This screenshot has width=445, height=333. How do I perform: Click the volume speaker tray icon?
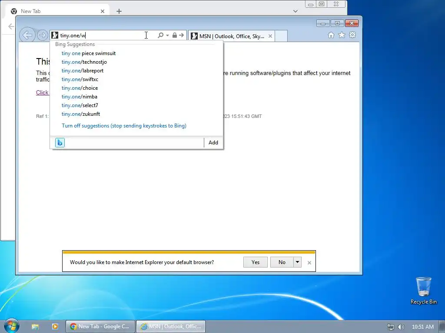[401, 327]
